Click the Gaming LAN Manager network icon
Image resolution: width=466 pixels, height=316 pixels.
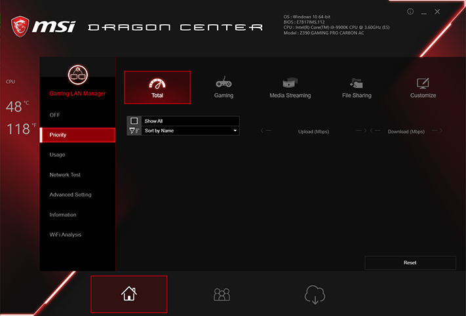(x=78, y=75)
